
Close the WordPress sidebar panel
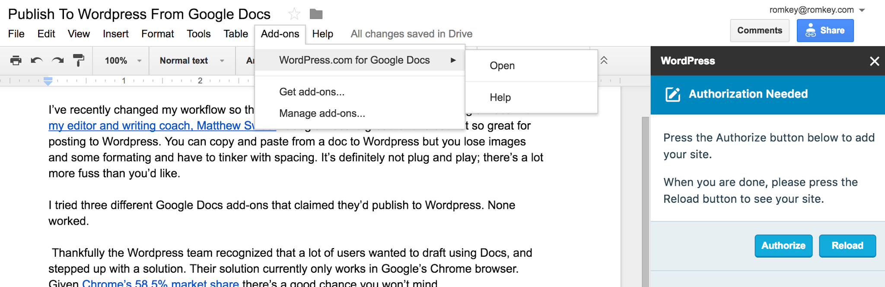(874, 61)
